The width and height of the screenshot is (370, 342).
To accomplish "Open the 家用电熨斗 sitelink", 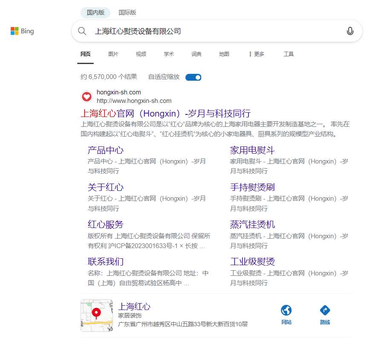I will [252, 150].
